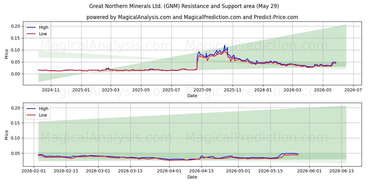The width and height of the screenshot is (368, 184).
Task: Click the '2026-01' x-axis label
Action: tap(263, 90)
